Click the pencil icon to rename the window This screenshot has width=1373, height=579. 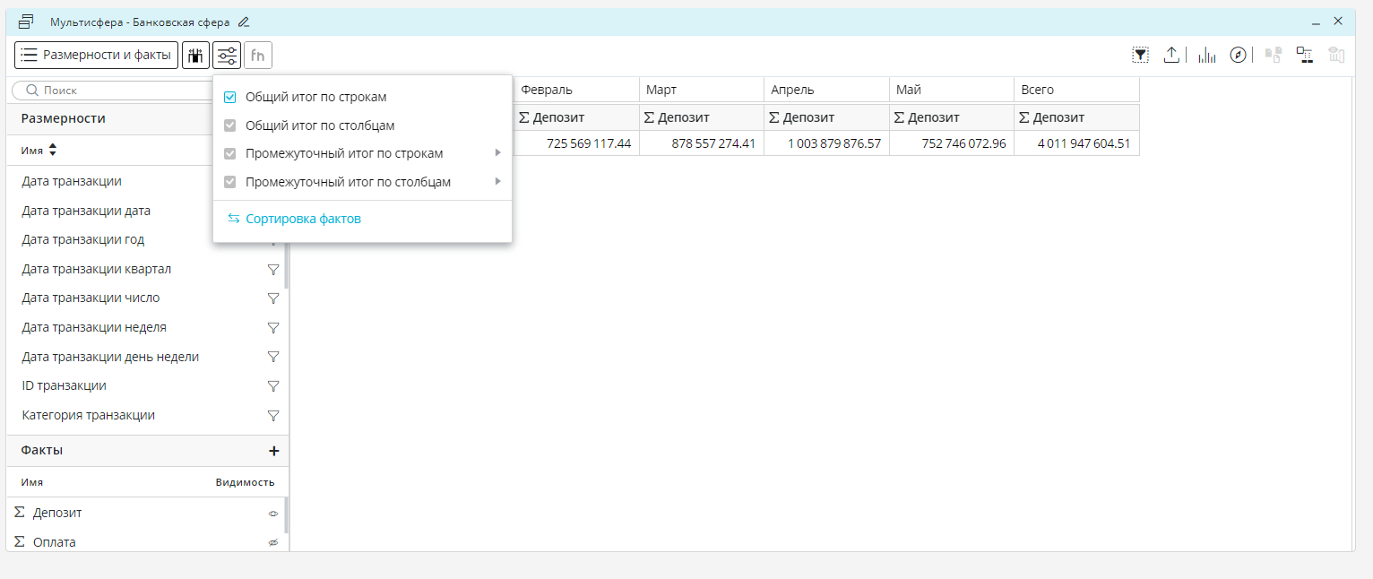[244, 22]
